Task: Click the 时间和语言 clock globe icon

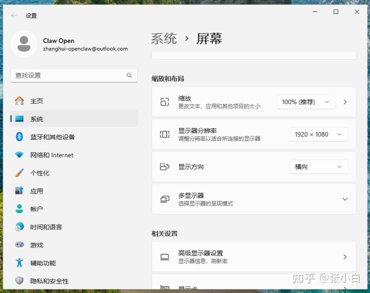Action: 19,227
